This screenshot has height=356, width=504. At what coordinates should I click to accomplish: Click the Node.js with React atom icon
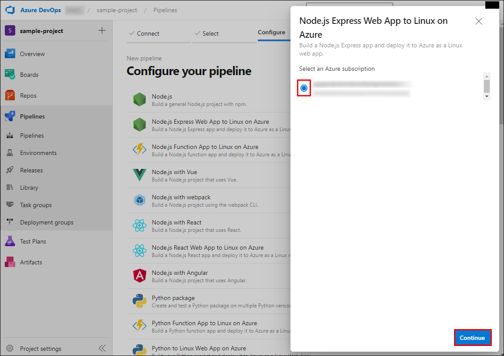coord(140,225)
